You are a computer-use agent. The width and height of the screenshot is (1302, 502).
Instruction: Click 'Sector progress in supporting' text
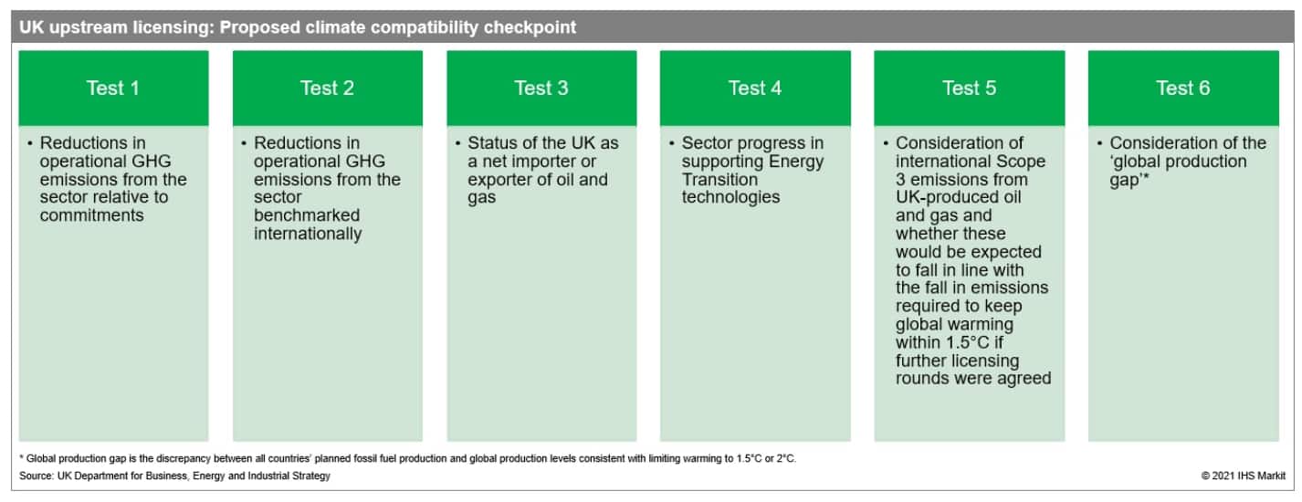click(x=752, y=152)
